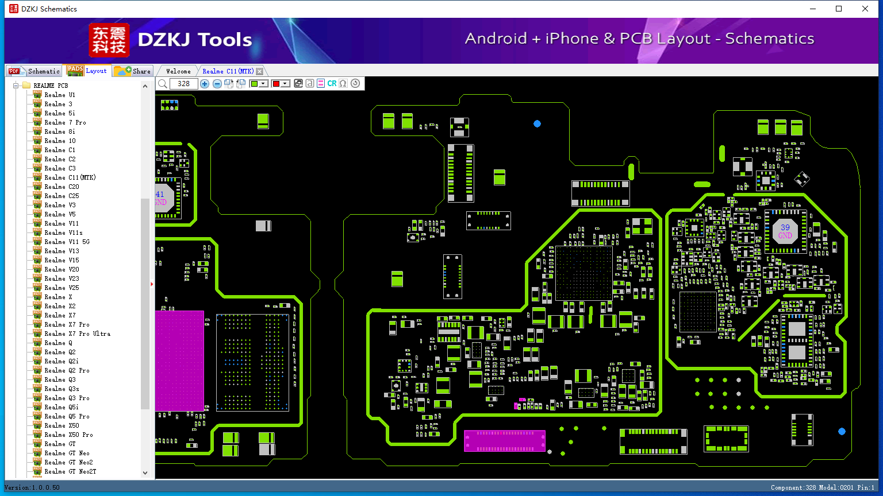Click the pin 39 GND chip pad
This screenshot has width=883, height=496.
(785, 232)
